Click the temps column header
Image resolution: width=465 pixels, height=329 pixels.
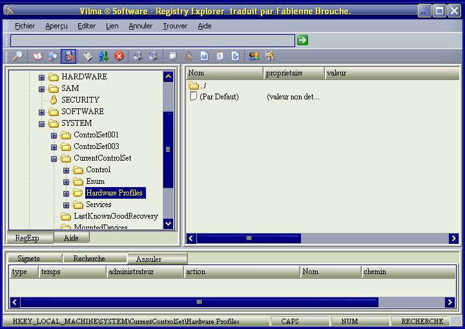(72, 272)
